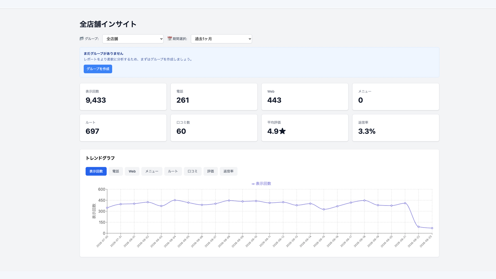The height and width of the screenshot is (279, 496).
Task: Open the グループ dropdown showing 全店舗
Action: (x=133, y=39)
